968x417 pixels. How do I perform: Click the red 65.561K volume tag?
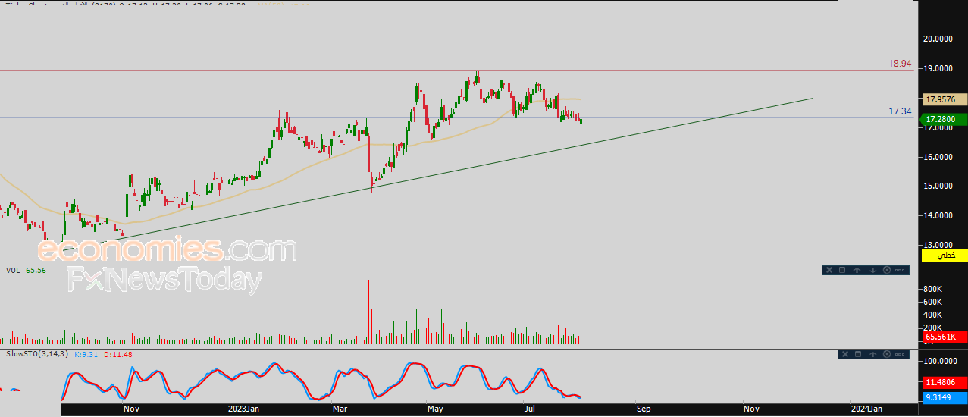tap(944, 337)
